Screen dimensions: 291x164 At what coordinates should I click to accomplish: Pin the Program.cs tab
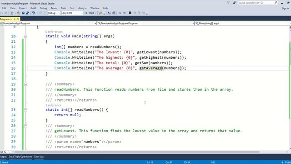click(15, 19)
